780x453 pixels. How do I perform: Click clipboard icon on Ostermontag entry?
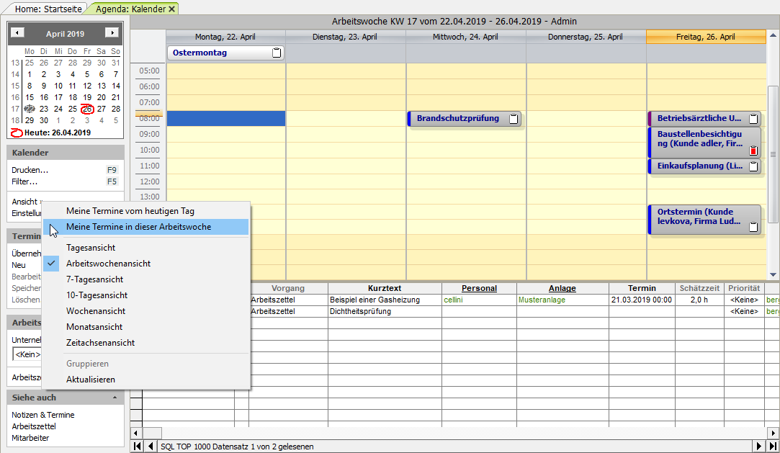pos(277,53)
